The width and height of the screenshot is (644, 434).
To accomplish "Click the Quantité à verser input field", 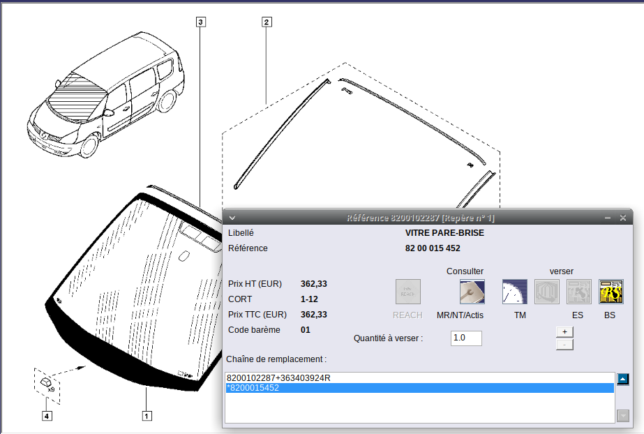I will [x=465, y=338].
